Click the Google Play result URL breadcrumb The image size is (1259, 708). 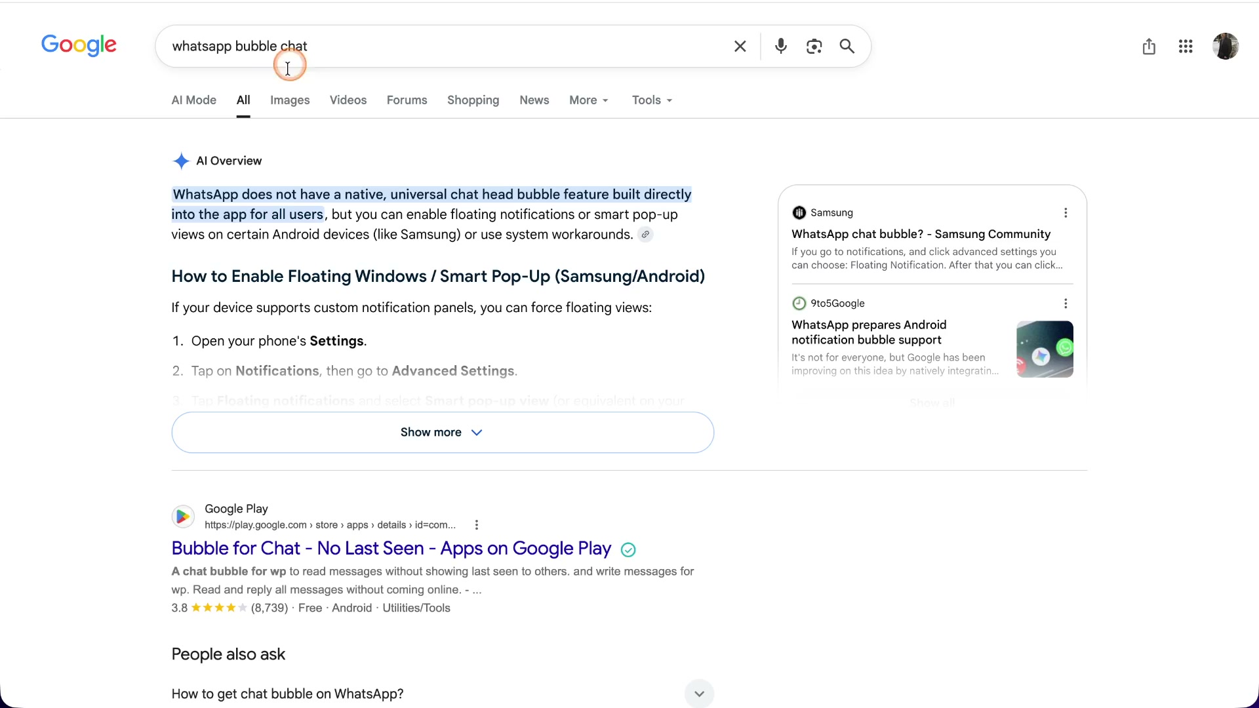[x=330, y=525]
